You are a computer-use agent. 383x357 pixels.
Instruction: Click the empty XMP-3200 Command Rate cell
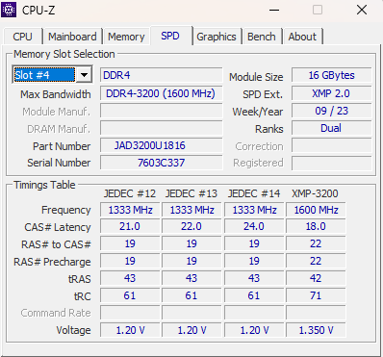(x=316, y=313)
